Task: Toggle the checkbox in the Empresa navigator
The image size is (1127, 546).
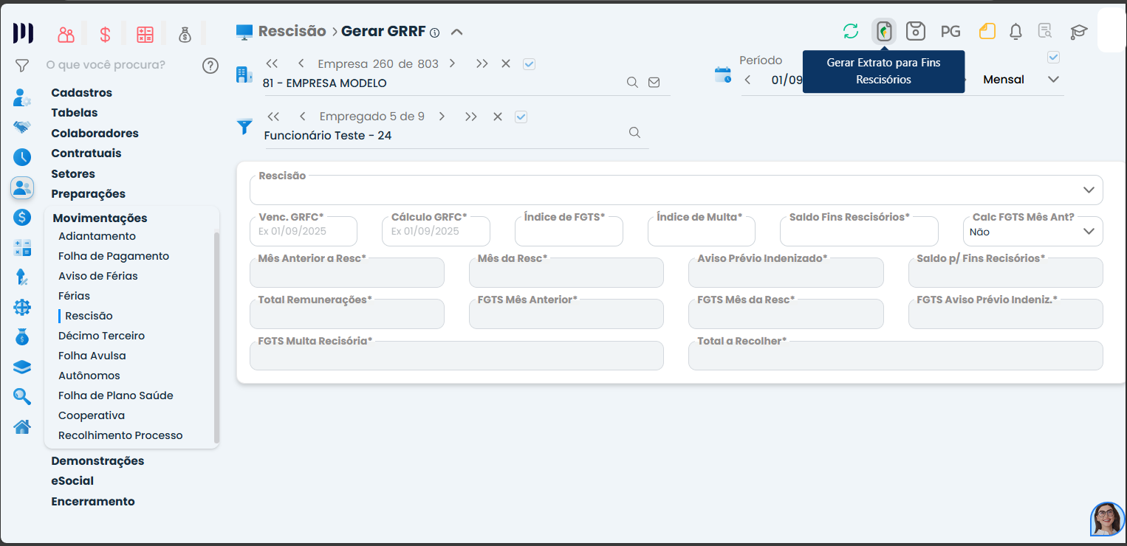Action: 529,64
